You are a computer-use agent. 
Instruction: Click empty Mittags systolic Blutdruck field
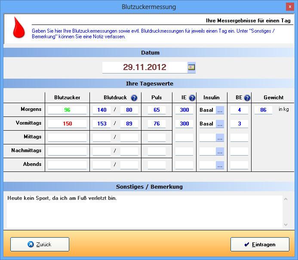[101, 138]
